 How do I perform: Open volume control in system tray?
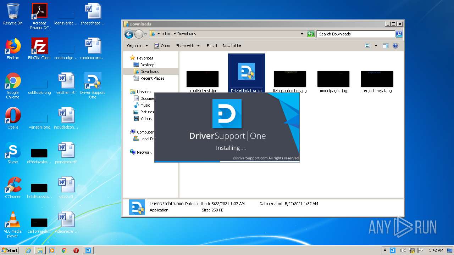pos(403,250)
